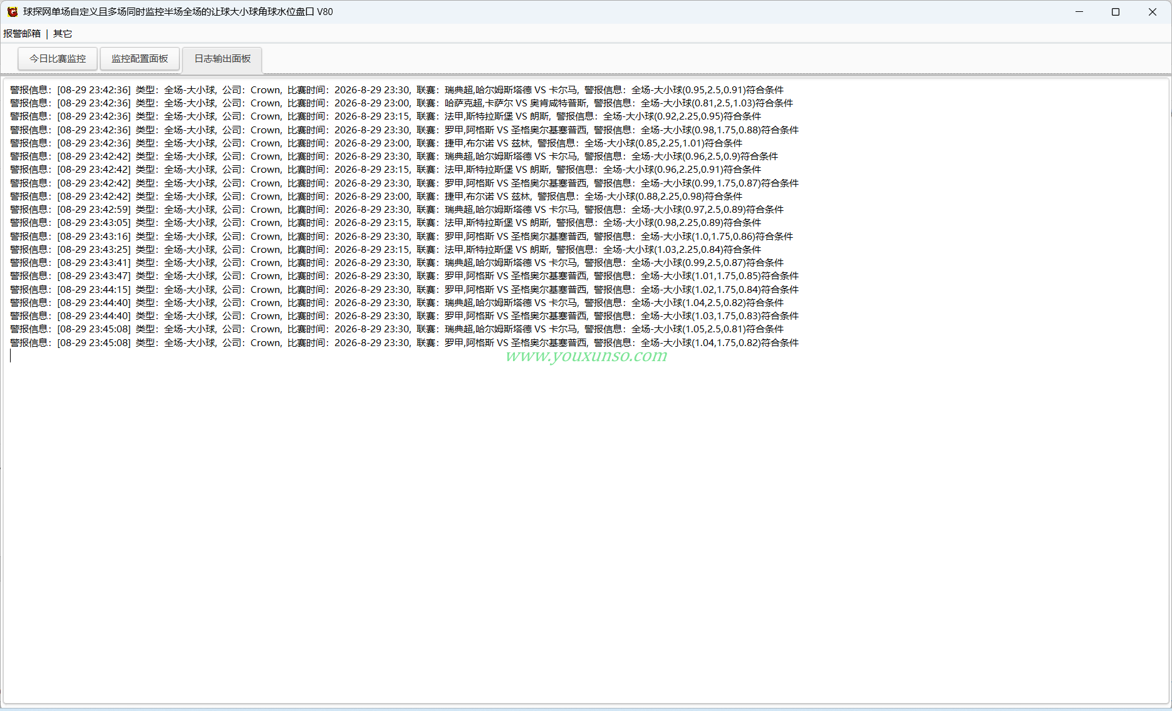
Task: Switch to the 今日比赛监控 tab
Action: [58, 59]
